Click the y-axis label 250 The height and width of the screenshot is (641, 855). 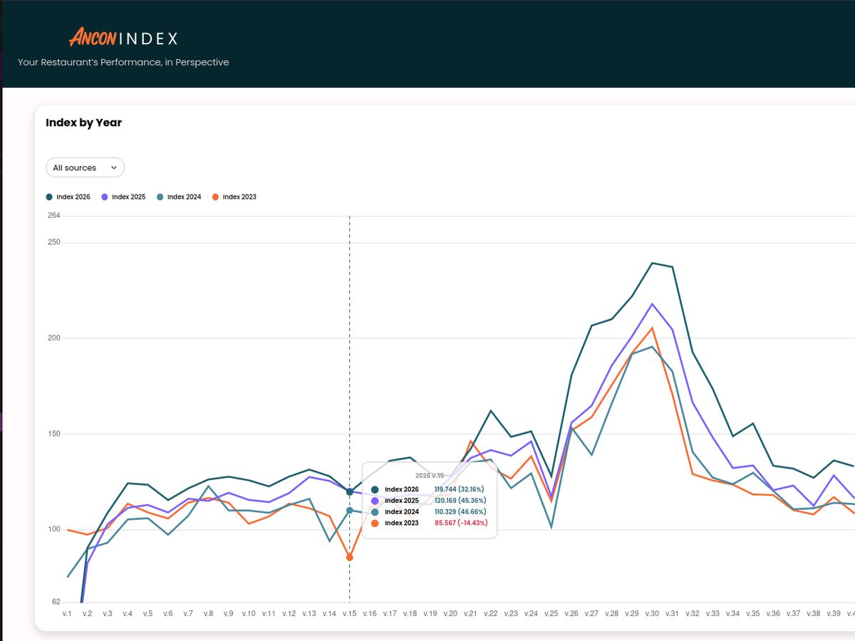(53, 242)
